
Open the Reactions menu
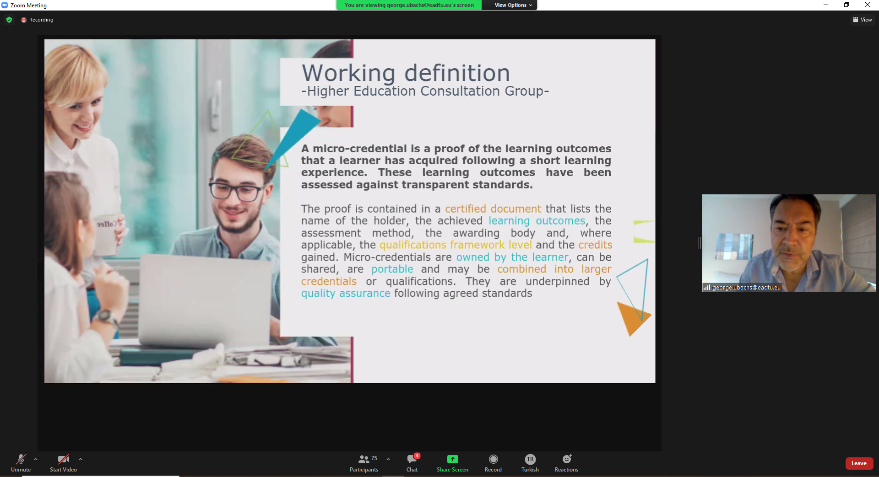click(x=566, y=462)
